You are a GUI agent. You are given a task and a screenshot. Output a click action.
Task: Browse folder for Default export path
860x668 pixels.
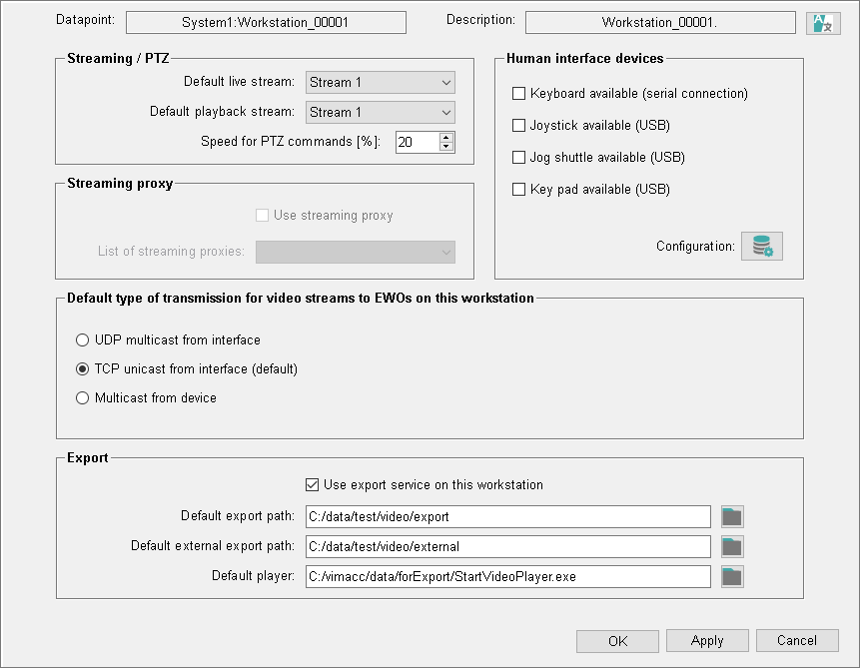(x=732, y=516)
